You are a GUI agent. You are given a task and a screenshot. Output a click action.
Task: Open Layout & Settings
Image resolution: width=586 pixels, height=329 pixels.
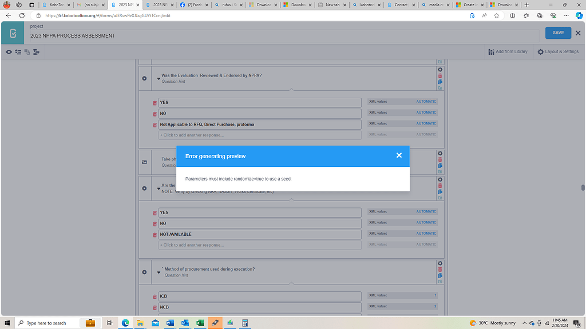coord(558,52)
